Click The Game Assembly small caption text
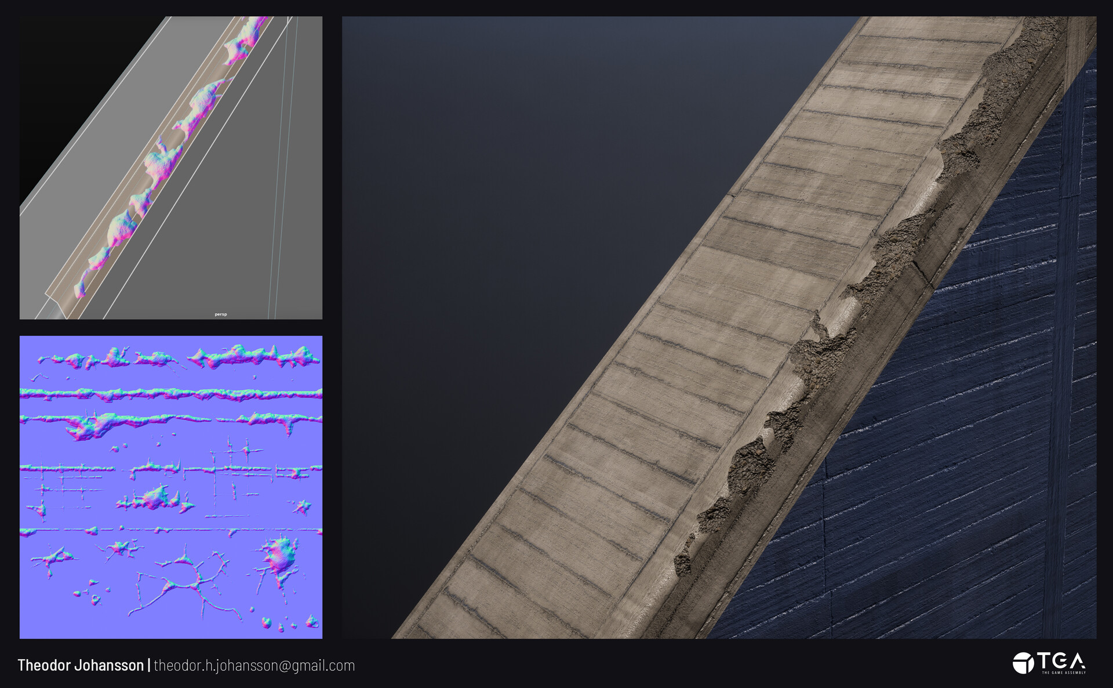 coord(1063,672)
